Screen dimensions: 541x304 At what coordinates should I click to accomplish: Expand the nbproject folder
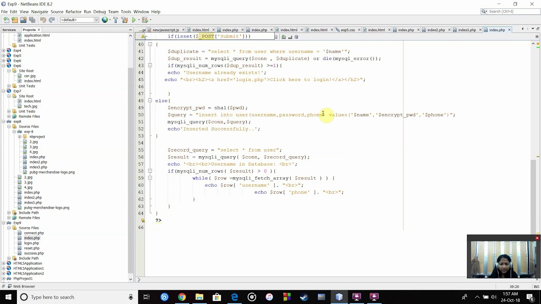[19, 137]
